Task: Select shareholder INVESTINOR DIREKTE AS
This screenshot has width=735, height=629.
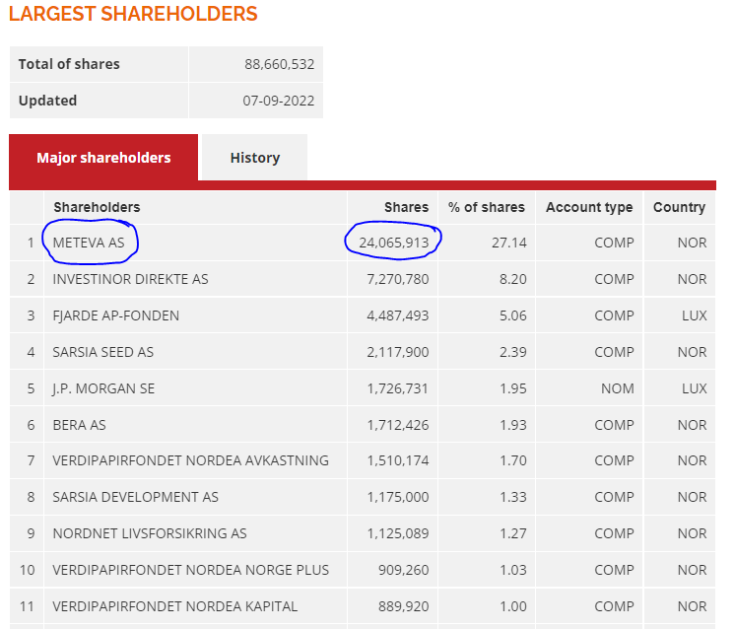Action: click(130, 279)
